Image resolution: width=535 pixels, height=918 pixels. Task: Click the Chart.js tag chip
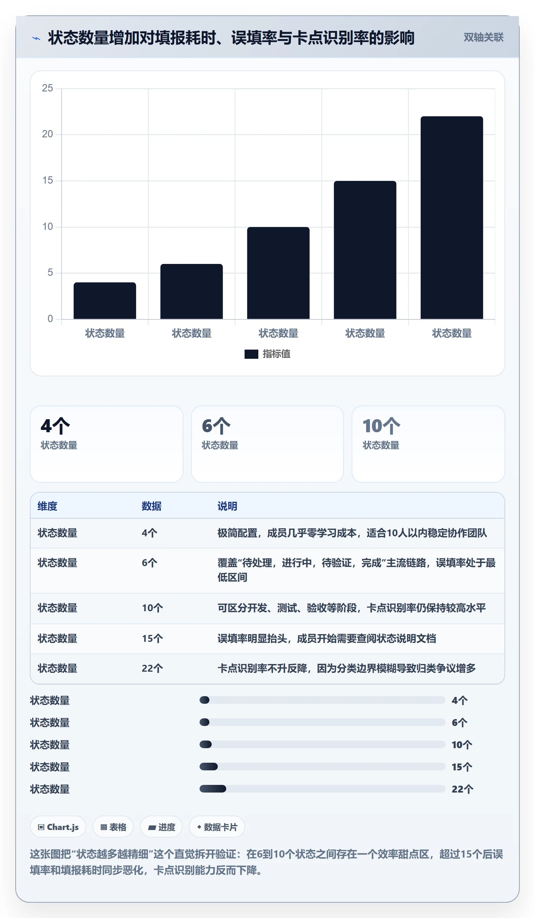58,827
